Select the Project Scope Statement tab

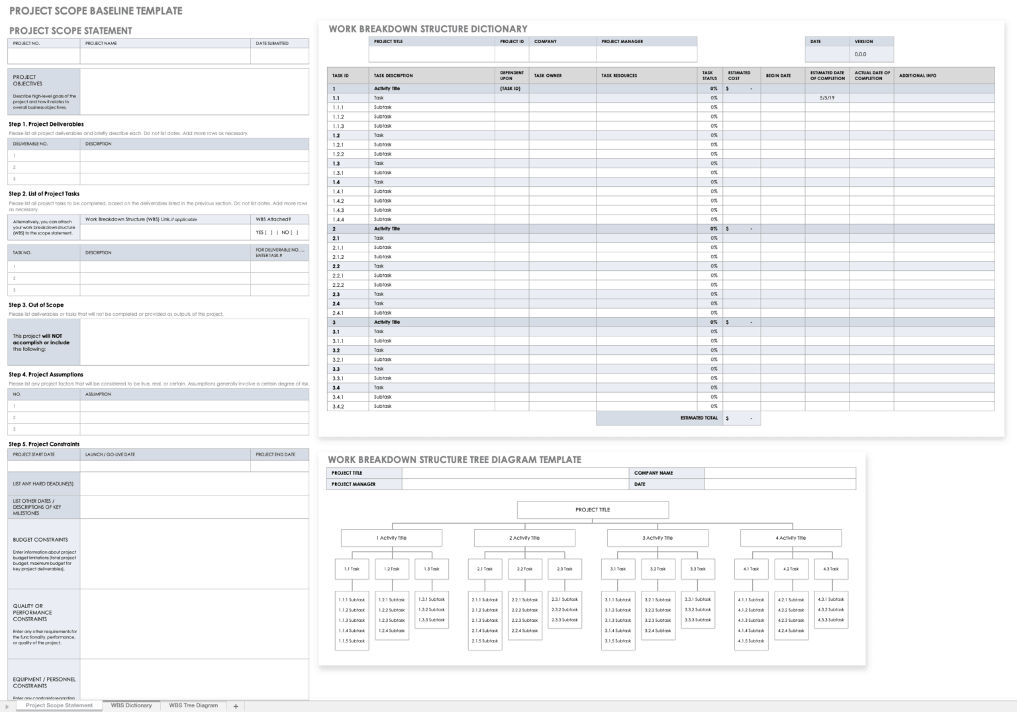[x=59, y=706]
